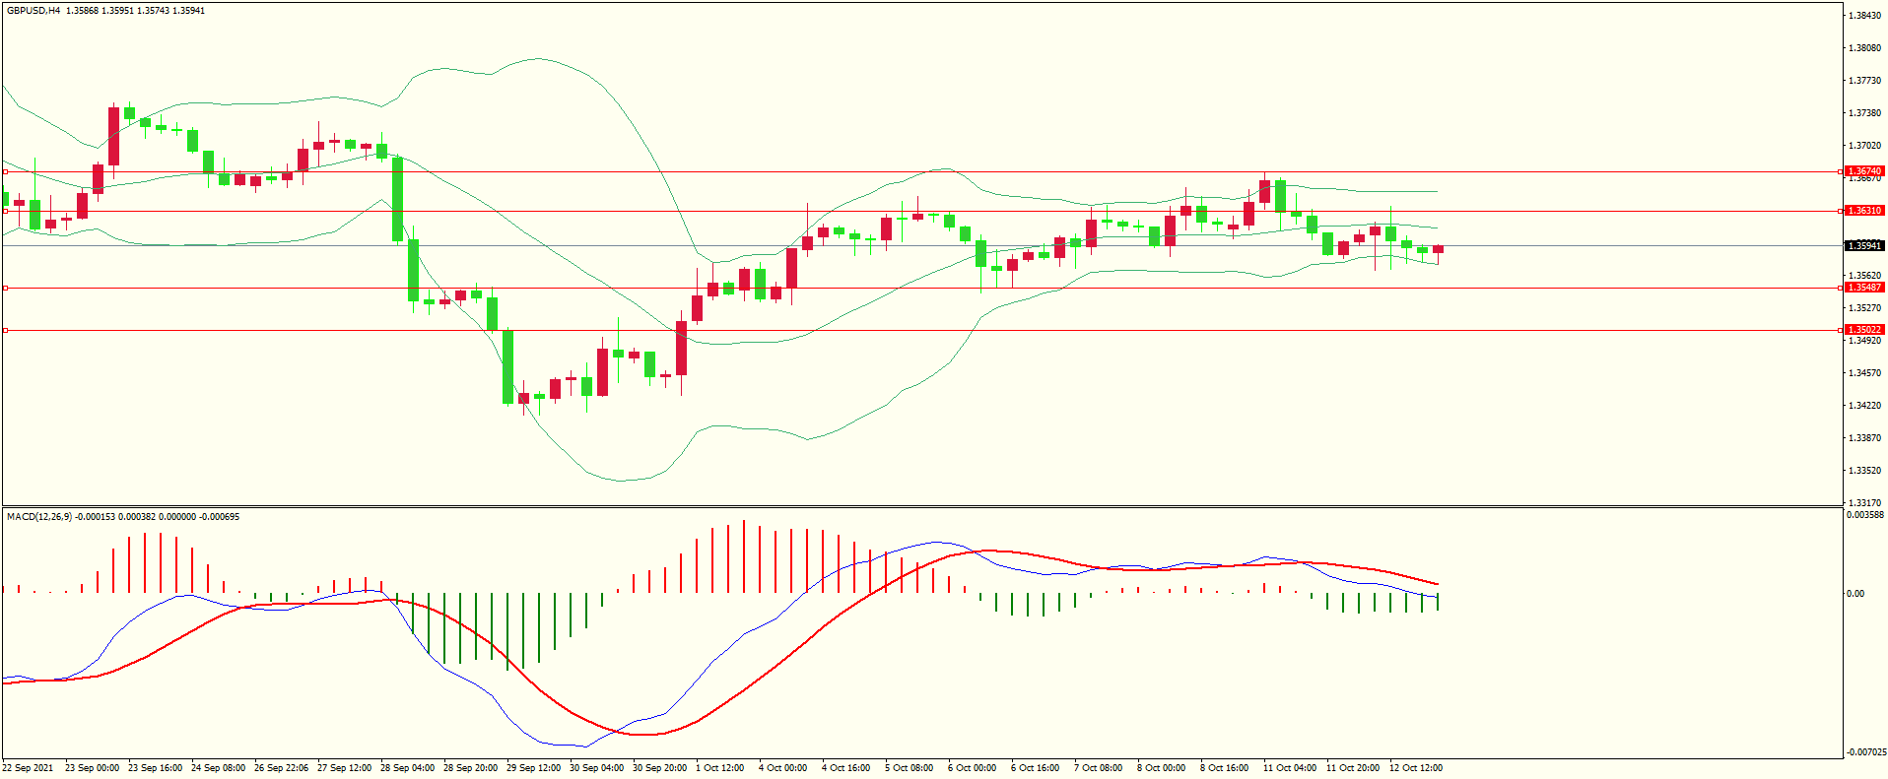Click the most recent candle on the chart

[x=1438, y=250]
